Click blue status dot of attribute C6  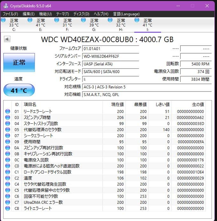8,196
